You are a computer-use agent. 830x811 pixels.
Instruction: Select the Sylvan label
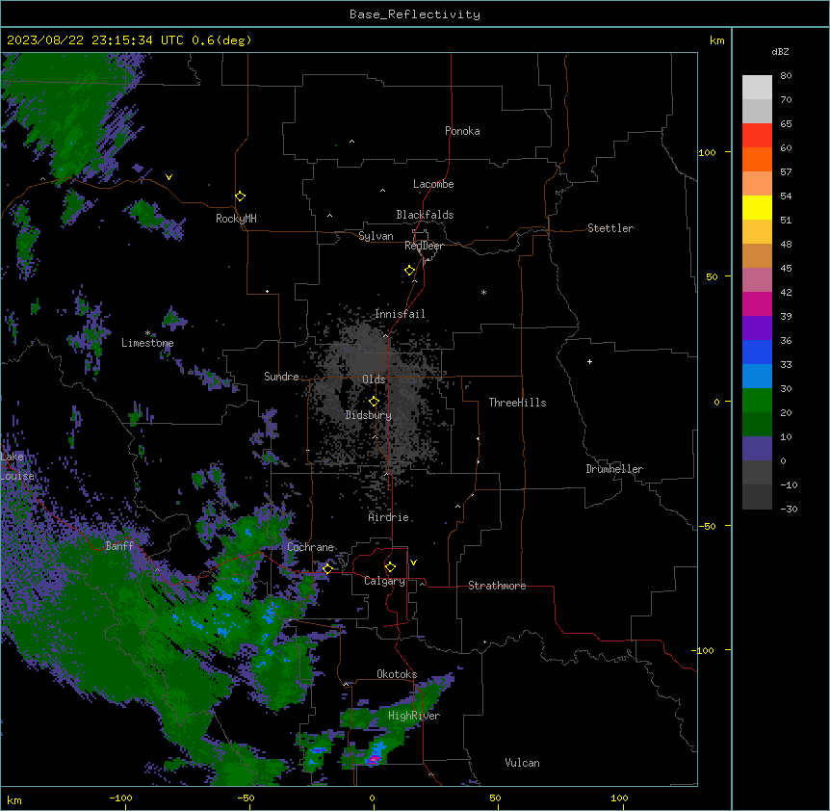pos(376,236)
